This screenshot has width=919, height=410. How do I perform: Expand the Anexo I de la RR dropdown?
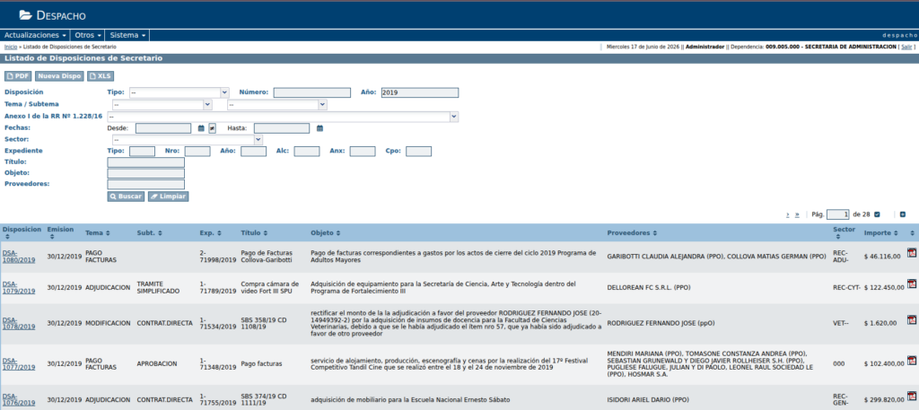pyautogui.click(x=283, y=118)
